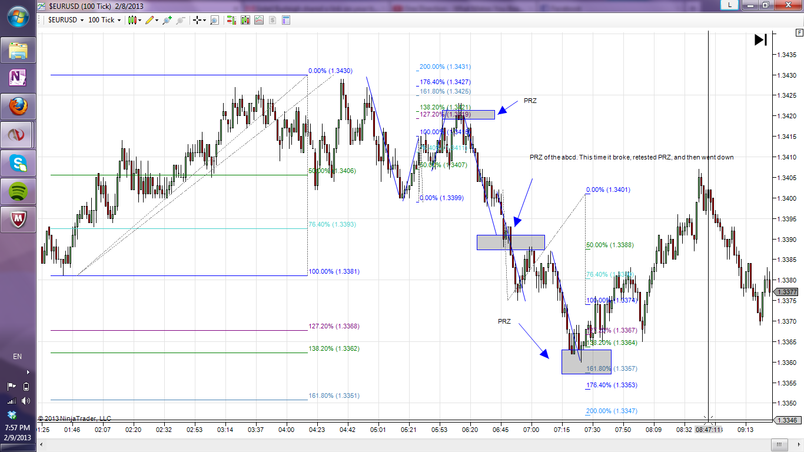Screen dimensions: 804x452
Task: Toggle the crosshair cursor mode
Action: click(x=197, y=20)
